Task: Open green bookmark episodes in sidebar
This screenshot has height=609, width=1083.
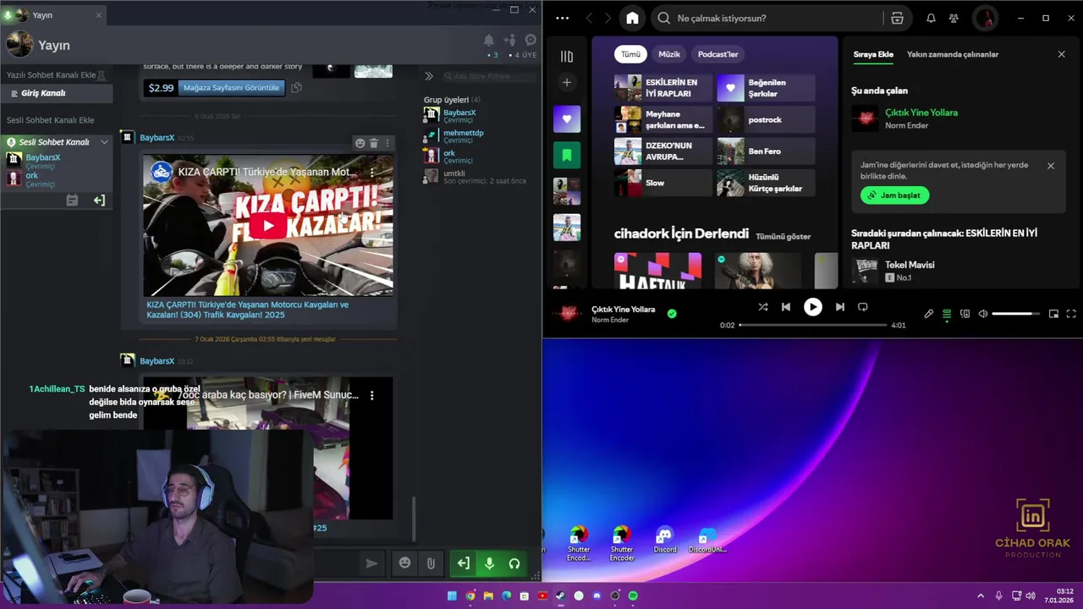Action: (567, 156)
